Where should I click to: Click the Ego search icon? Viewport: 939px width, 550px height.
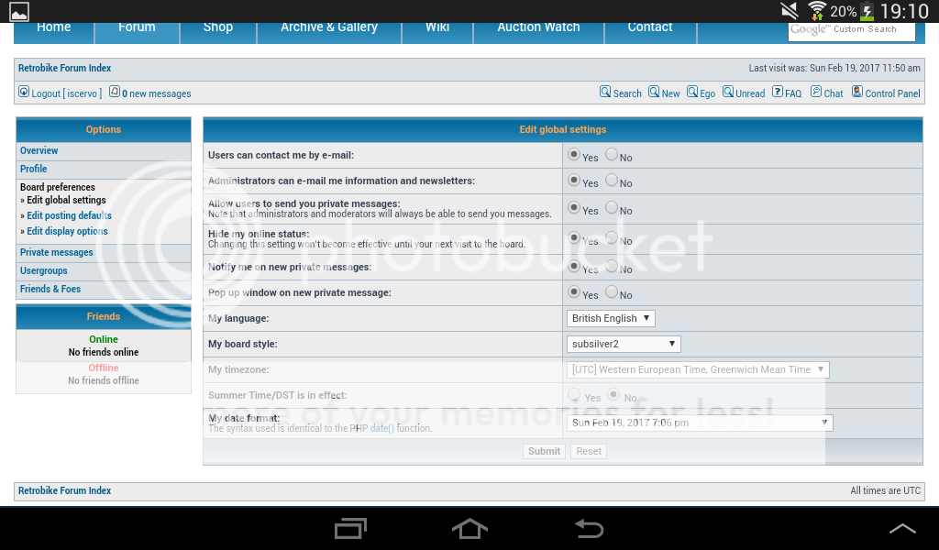point(692,93)
